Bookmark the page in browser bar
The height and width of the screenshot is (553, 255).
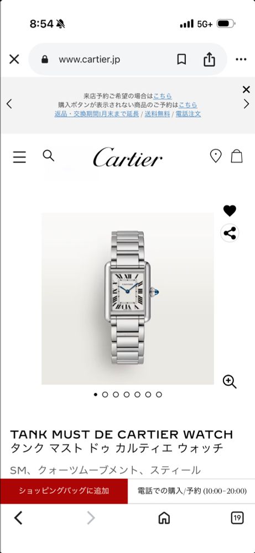181,59
